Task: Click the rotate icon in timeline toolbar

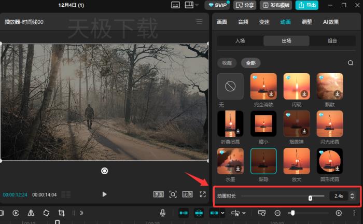Action: pyautogui.click(x=46, y=213)
